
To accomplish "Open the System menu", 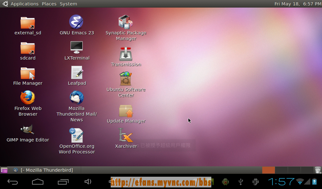I will pyautogui.click(x=68, y=4).
